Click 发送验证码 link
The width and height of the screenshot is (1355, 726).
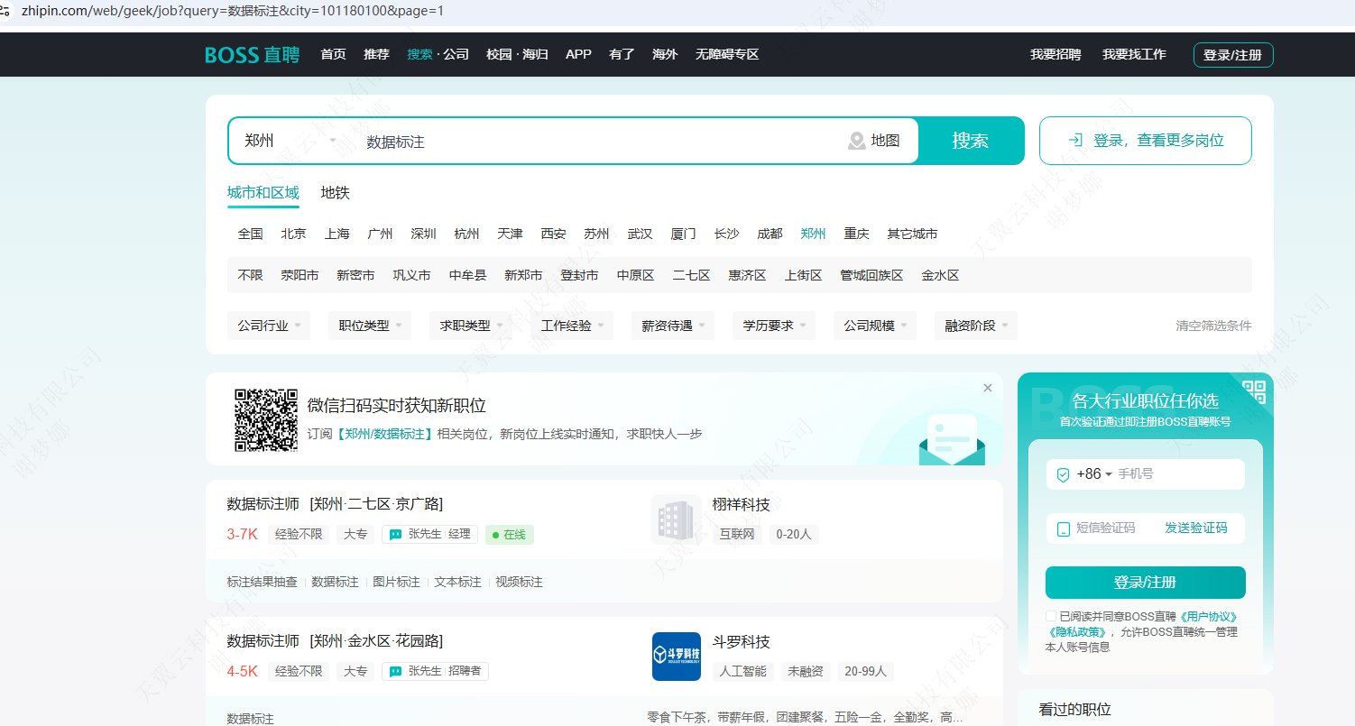1195,528
